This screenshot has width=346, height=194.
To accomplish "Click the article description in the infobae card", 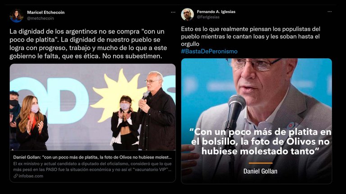I will tap(92, 167).
